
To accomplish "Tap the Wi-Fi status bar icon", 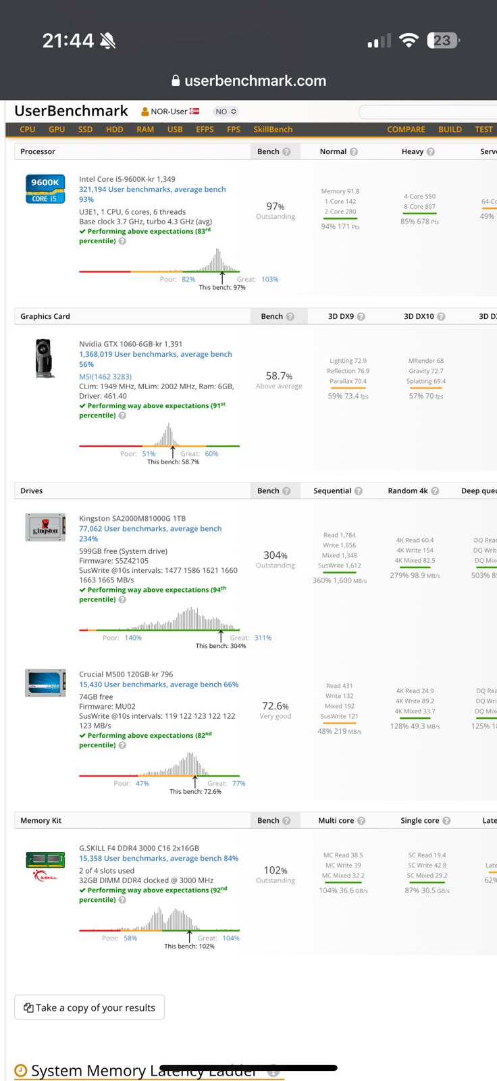I will click(409, 41).
